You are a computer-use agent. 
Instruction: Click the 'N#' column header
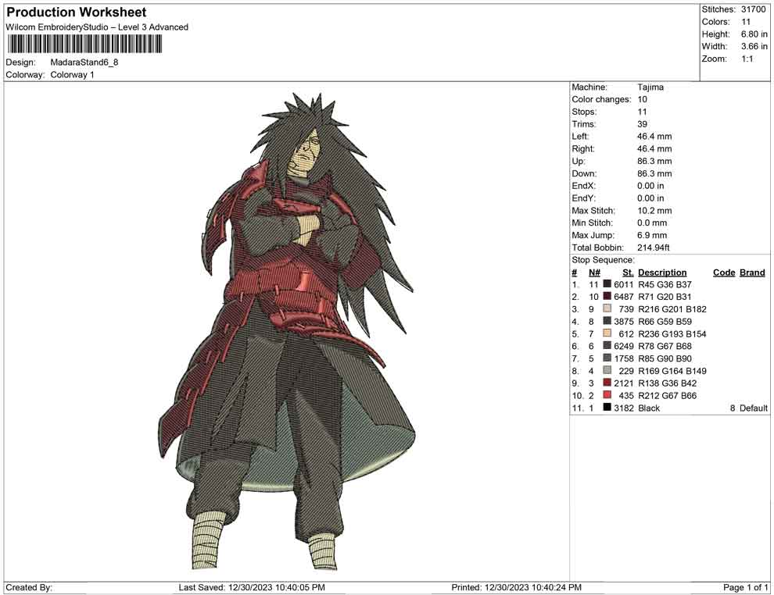click(594, 273)
